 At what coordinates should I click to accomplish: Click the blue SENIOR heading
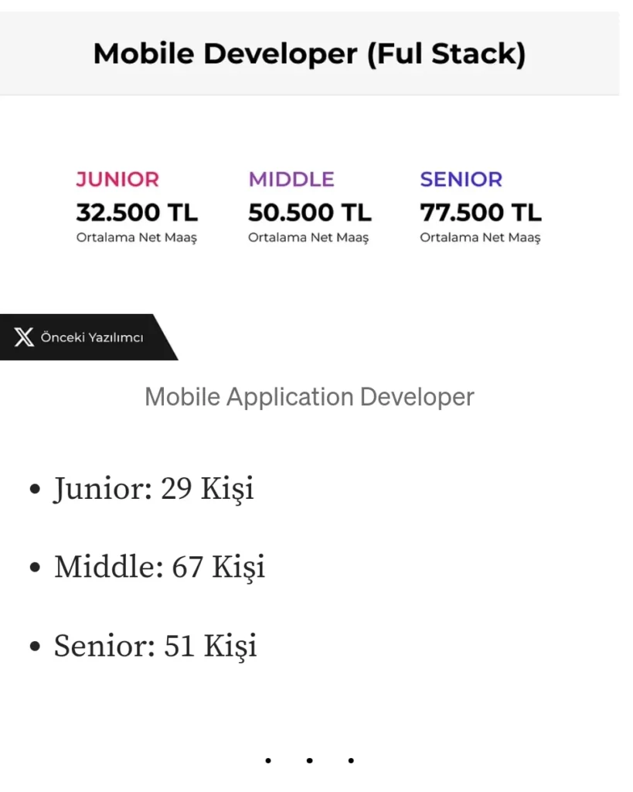click(x=461, y=179)
